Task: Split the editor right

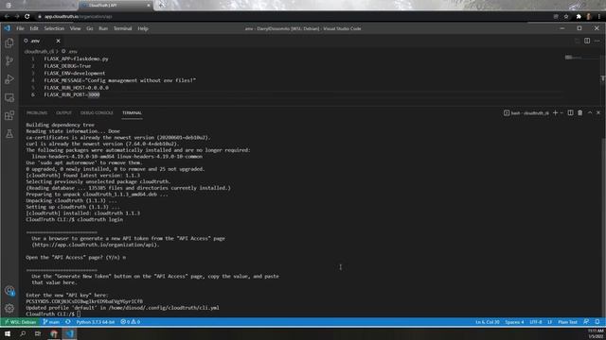Action: click(587, 41)
